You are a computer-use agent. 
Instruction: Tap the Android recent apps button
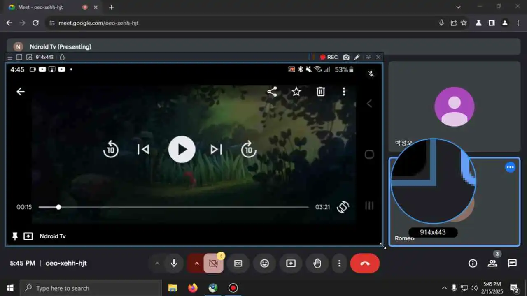tap(369, 206)
